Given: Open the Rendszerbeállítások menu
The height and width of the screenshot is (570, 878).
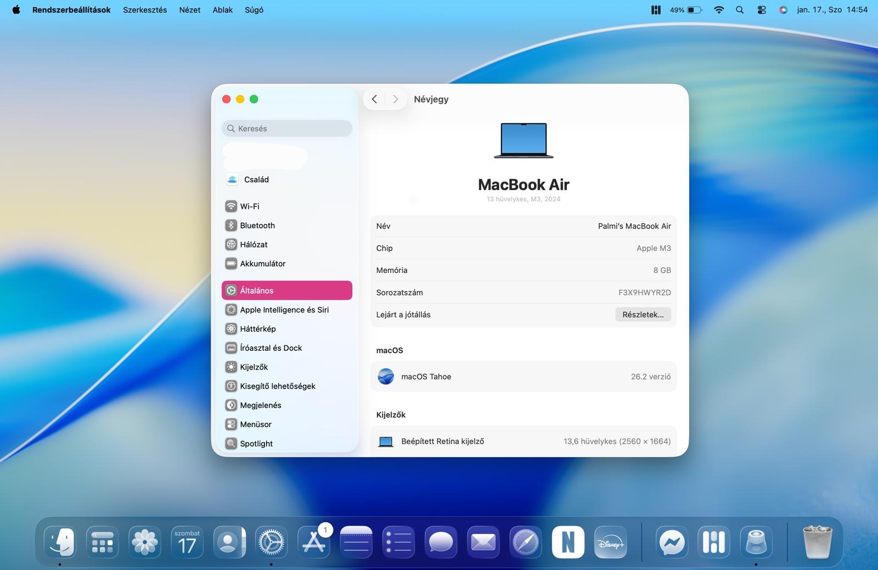Looking at the screenshot, I should click(x=71, y=10).
